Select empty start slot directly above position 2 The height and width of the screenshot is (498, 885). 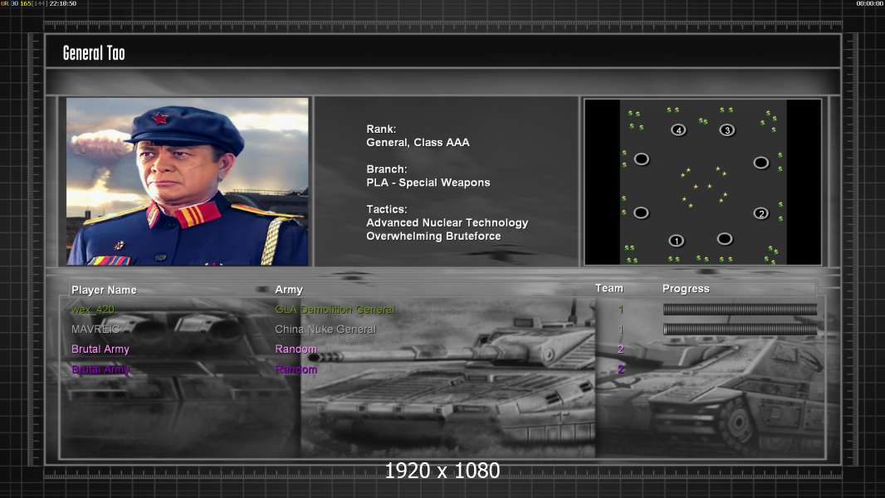click(x=760, y=163)
